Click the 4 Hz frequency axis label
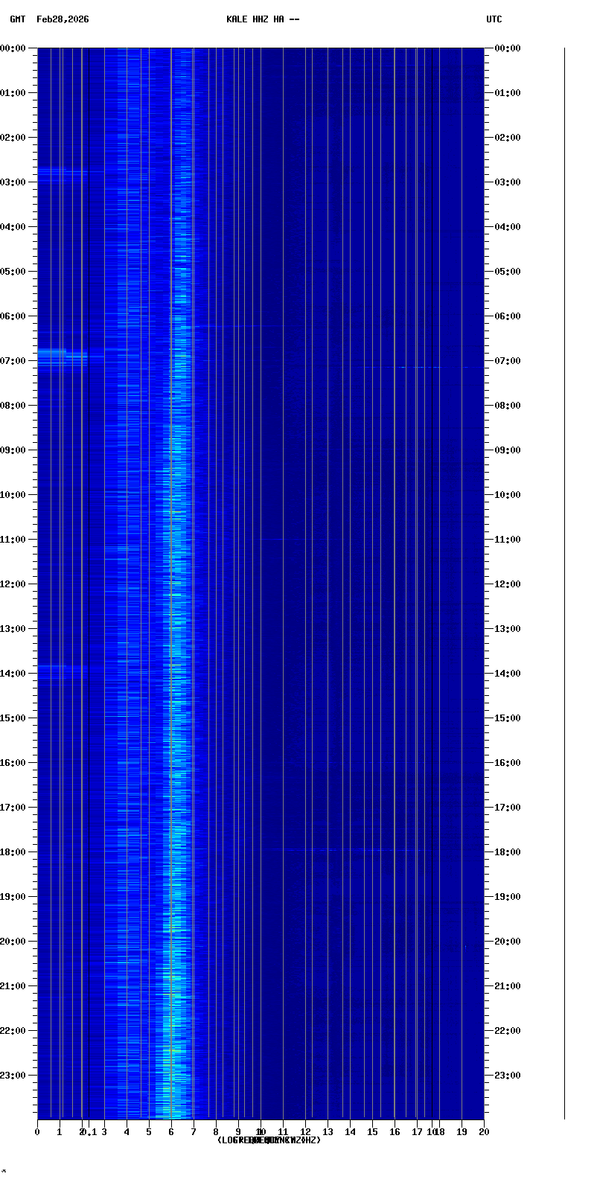Screen dimensions: 597x1179 127,1132
